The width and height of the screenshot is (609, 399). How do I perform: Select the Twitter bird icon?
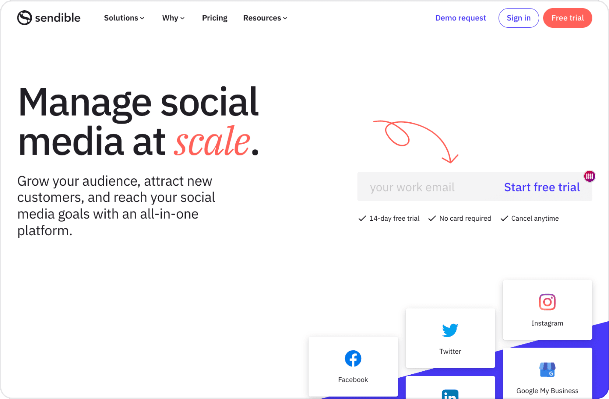(x=450, y=331)
